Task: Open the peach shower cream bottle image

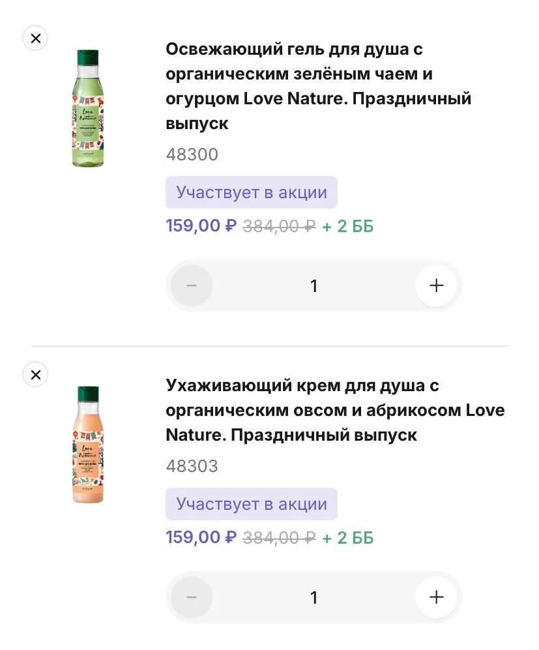Action: click(x=88, y=445)
